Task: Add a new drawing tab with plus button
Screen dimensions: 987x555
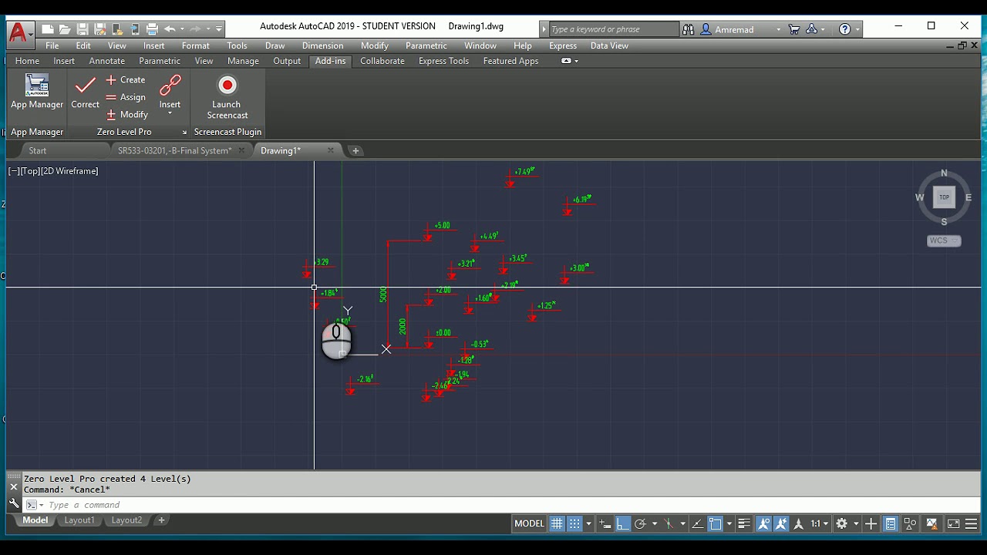Action: (x=355, y=150)
